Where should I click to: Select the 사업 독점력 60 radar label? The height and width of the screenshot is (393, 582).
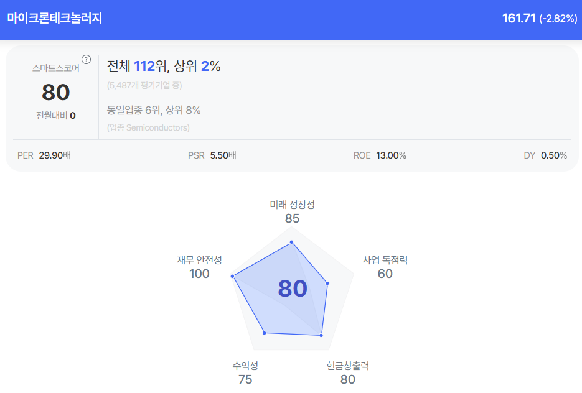(x=385, y=267)
